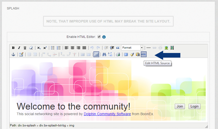The height and width of the screenshot is (129, 218).
Task: Open Edit HTML Source button
Action: click(x=144, y=54)
